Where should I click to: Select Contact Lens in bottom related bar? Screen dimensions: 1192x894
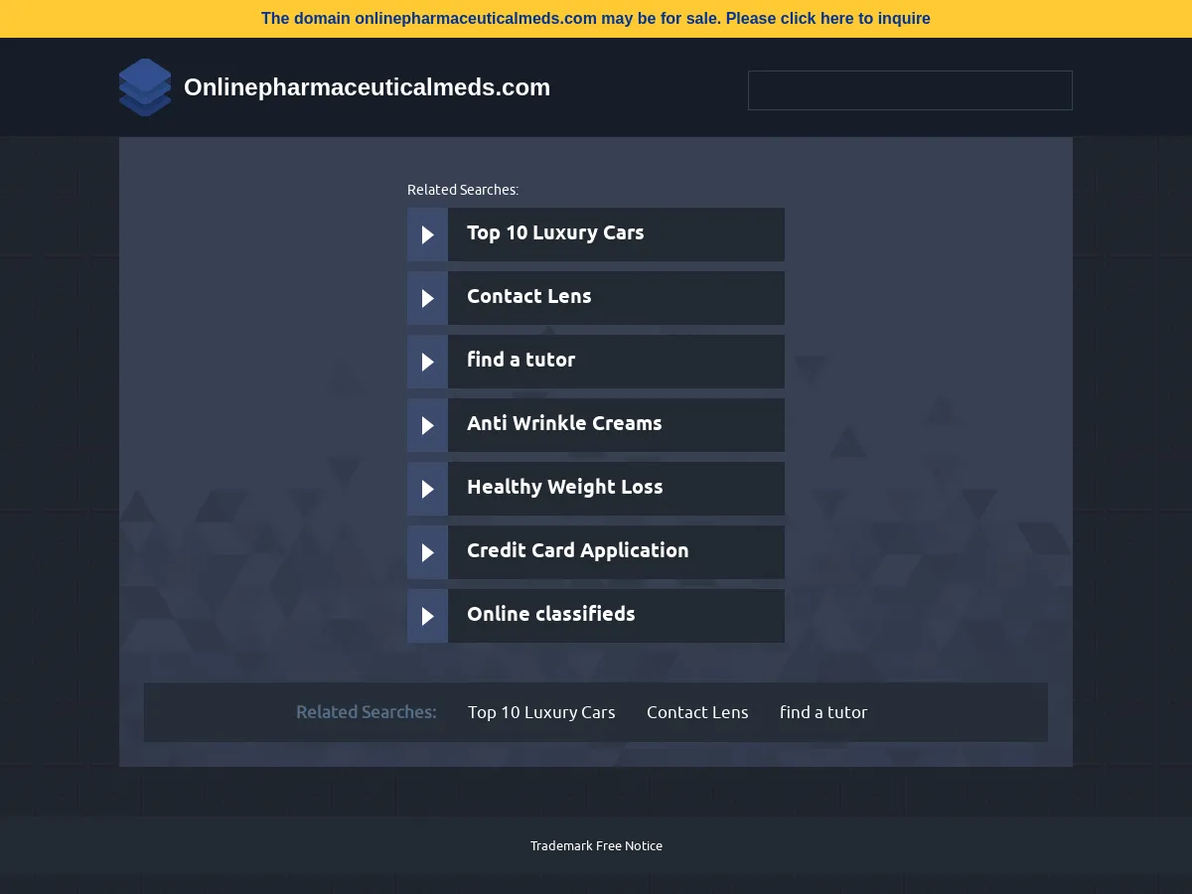[697, 712]
